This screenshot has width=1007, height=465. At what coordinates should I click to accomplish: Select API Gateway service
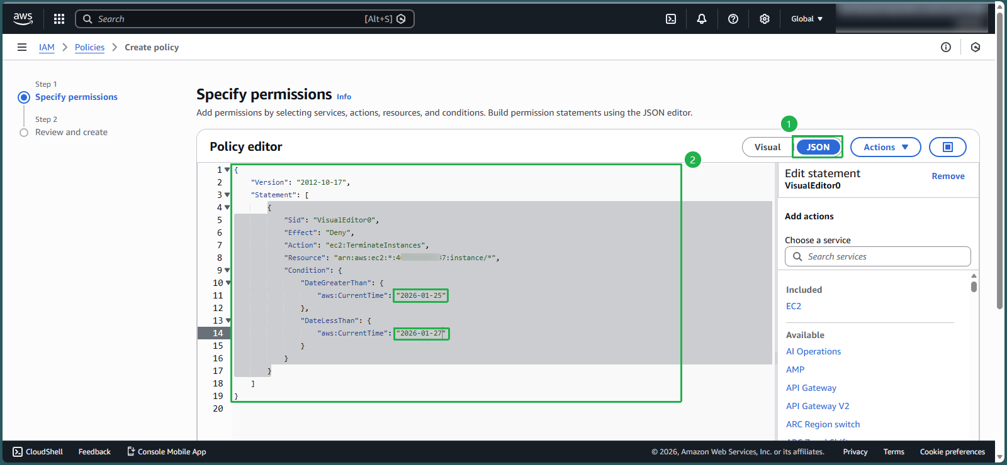pyautogui.click(x=811, y=388)
